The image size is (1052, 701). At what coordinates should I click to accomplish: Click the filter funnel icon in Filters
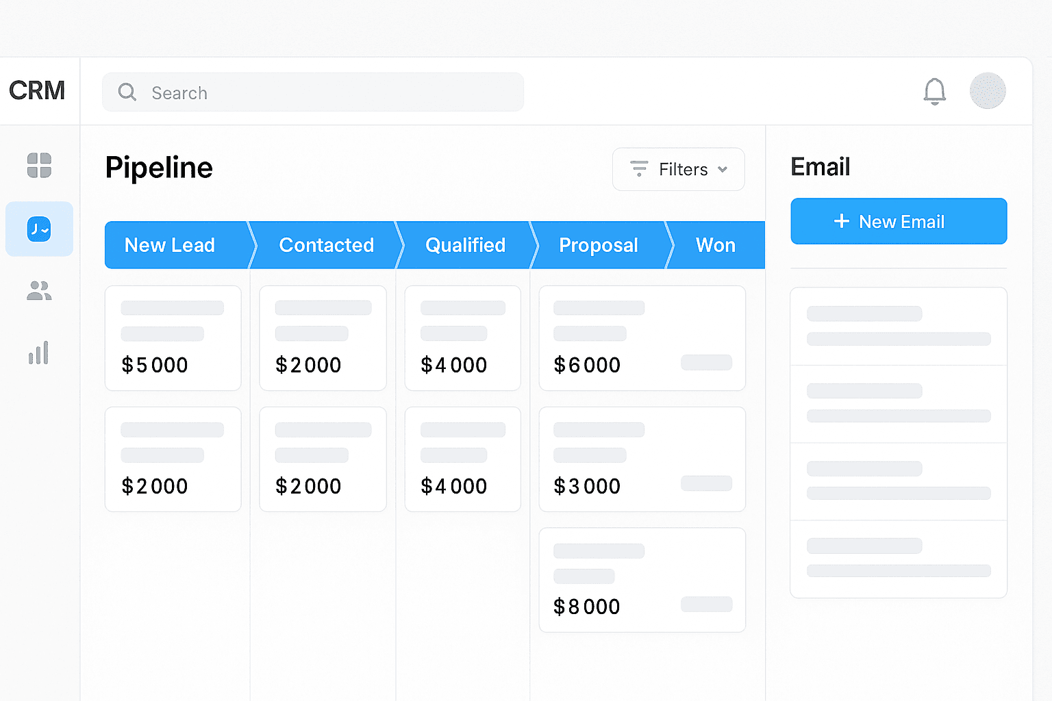(x=638, y=169)
